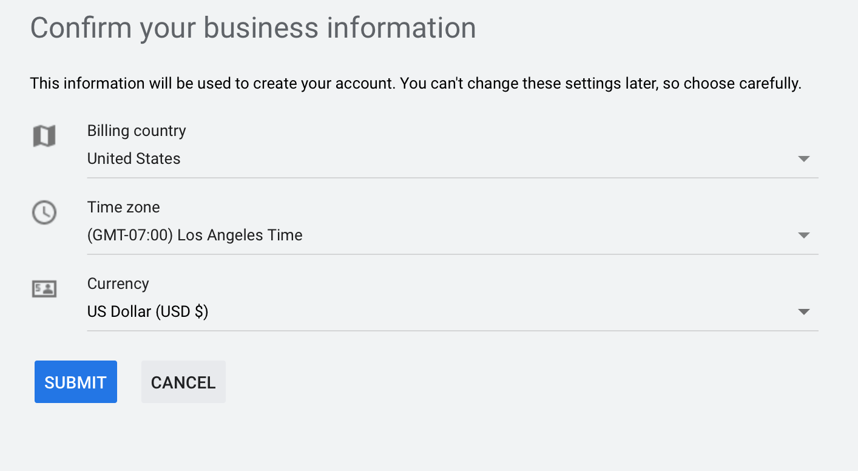Click the map icon beside Billing country
The image size is (858, 471).
[44, 136]
